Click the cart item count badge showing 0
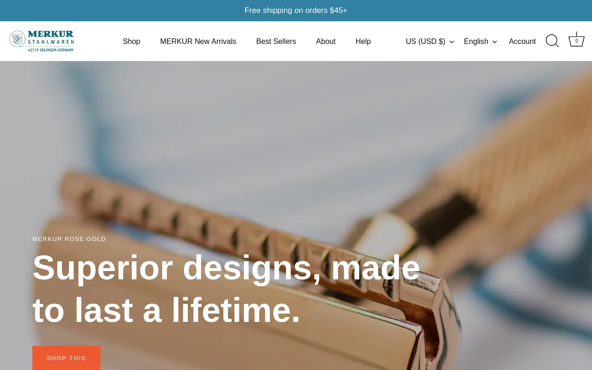592x370 pixels. click(x=576, y=41)
